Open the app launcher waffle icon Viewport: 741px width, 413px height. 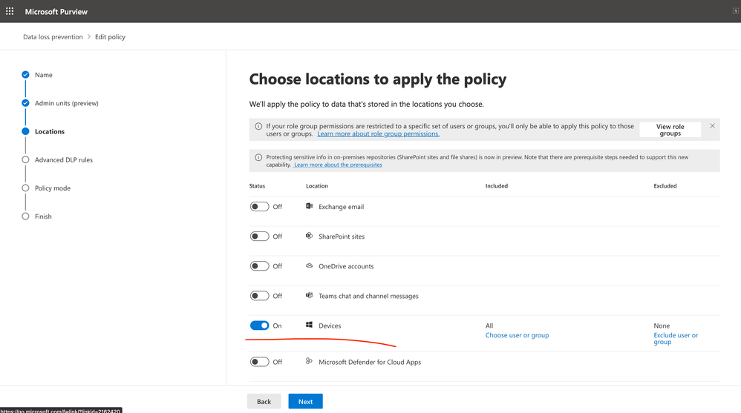tap(10, 11)
